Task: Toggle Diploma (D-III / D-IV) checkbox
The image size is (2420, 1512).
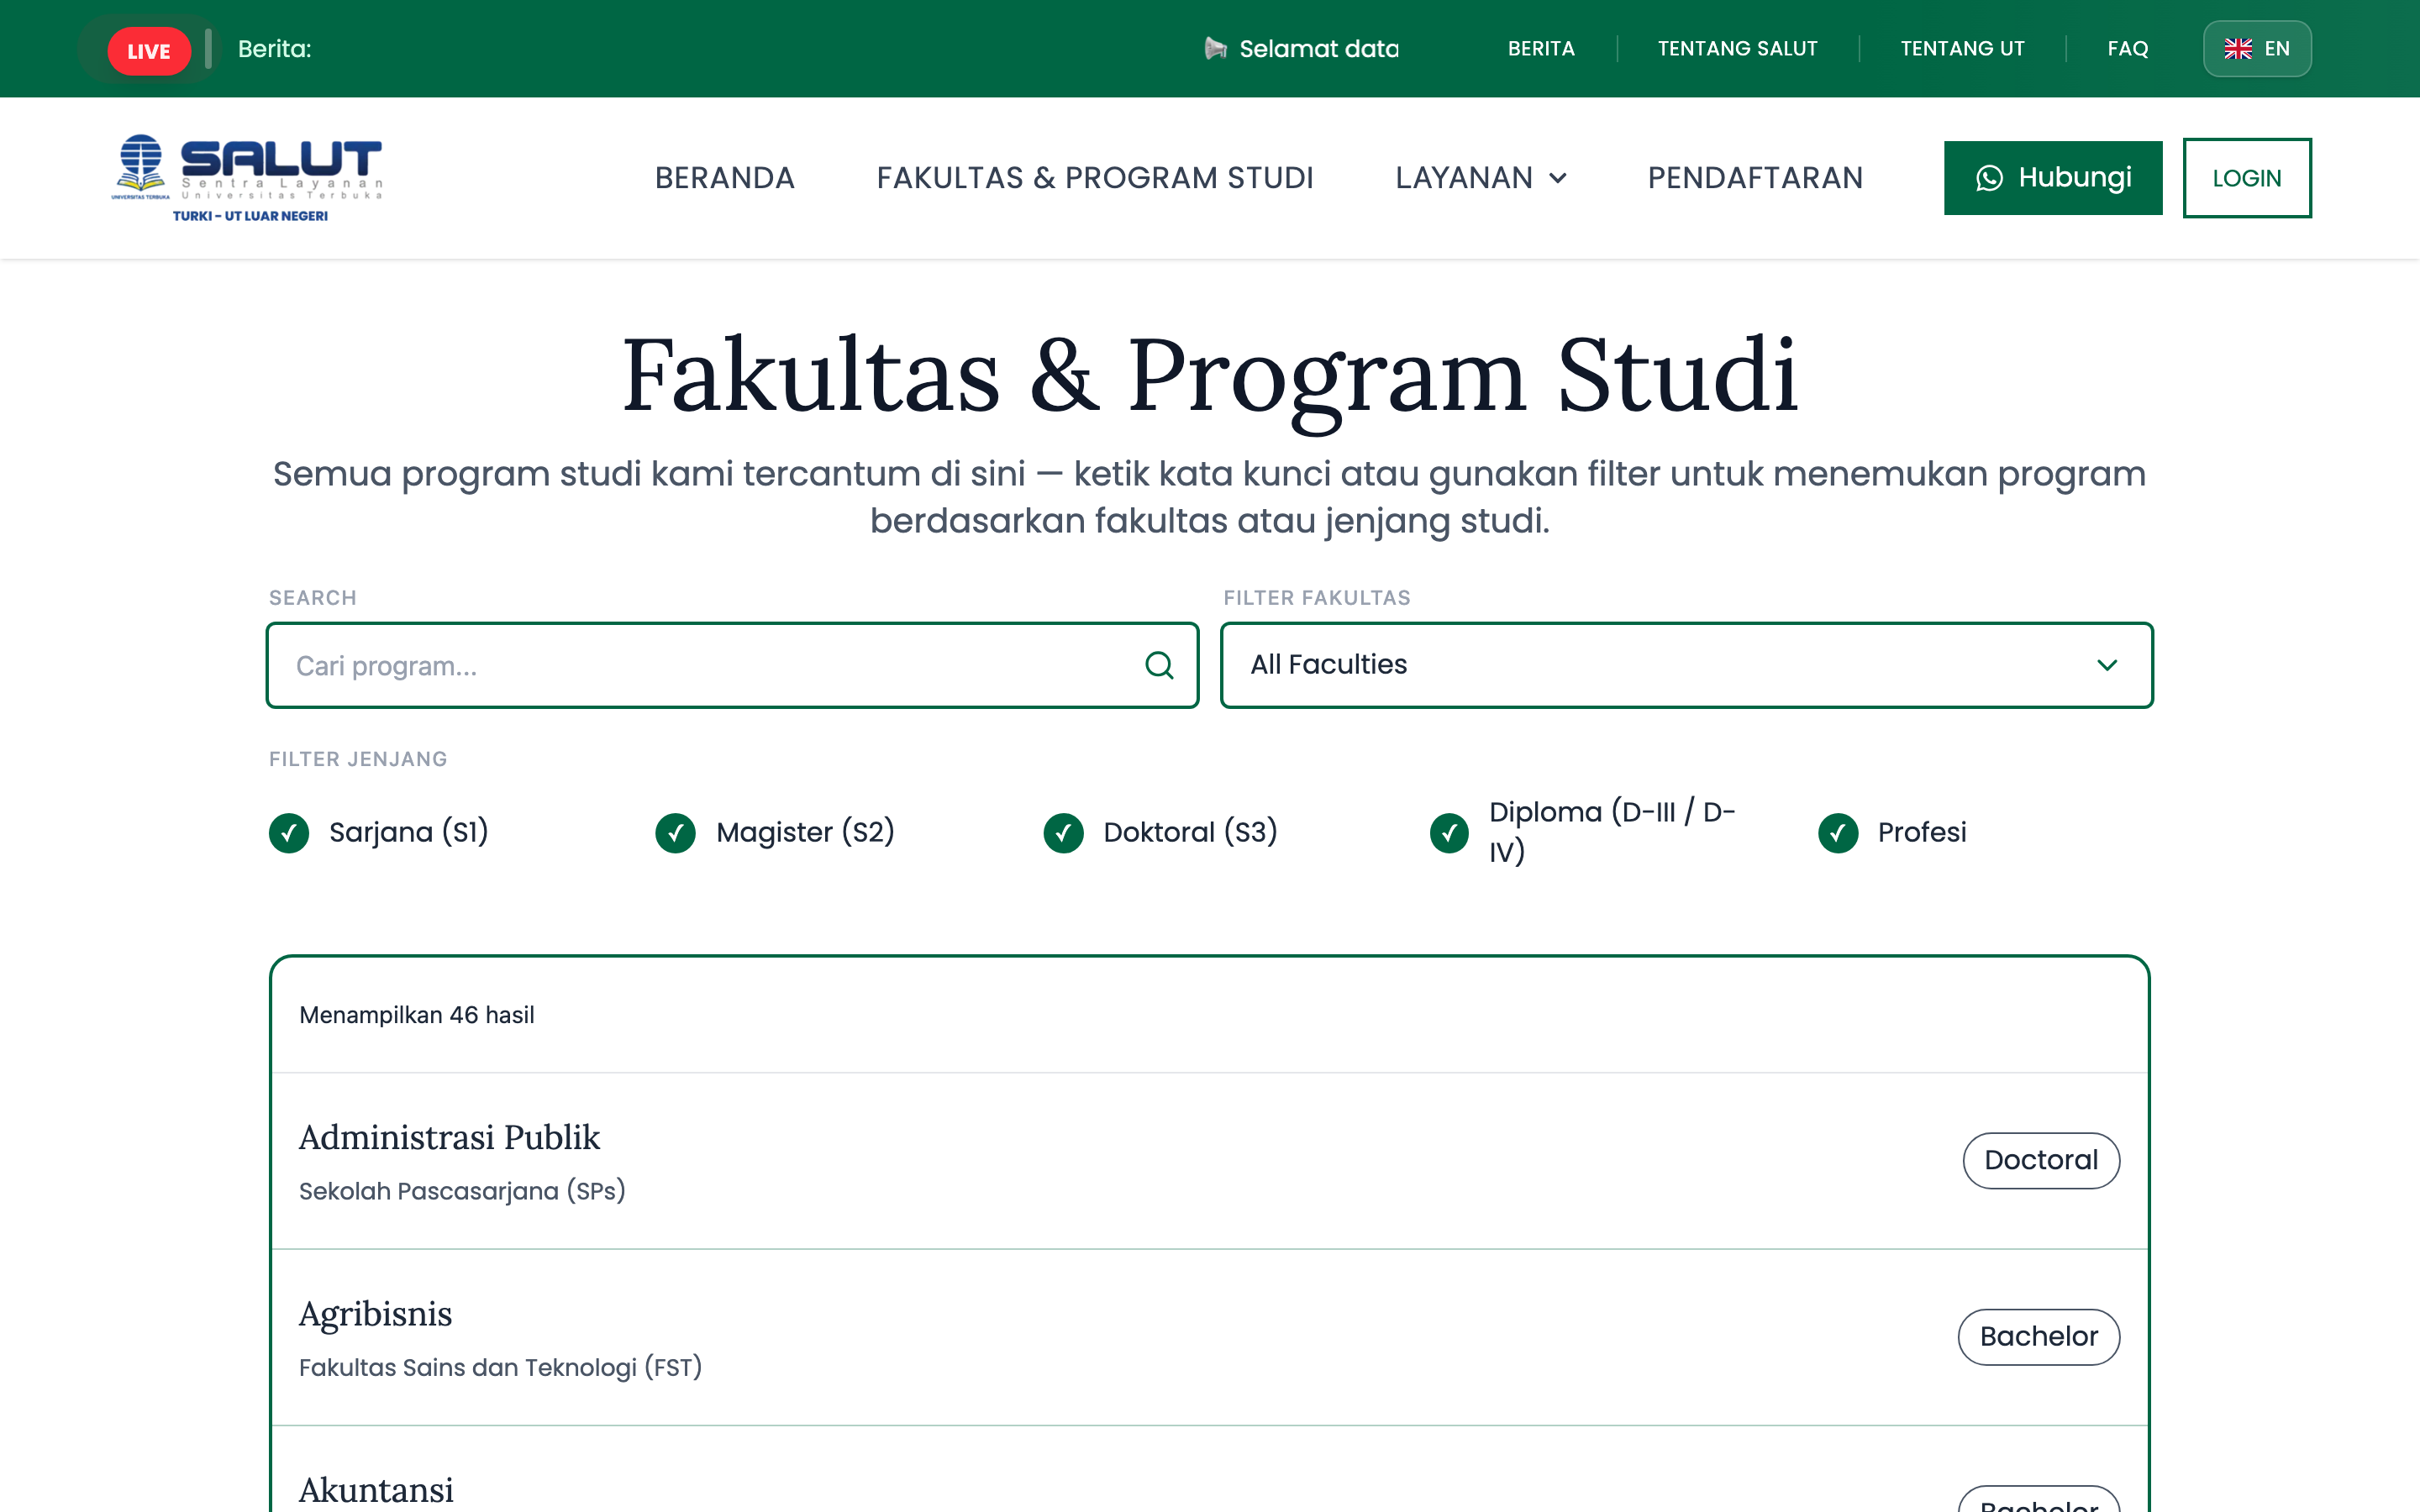Action: (x=1449, y=832)
